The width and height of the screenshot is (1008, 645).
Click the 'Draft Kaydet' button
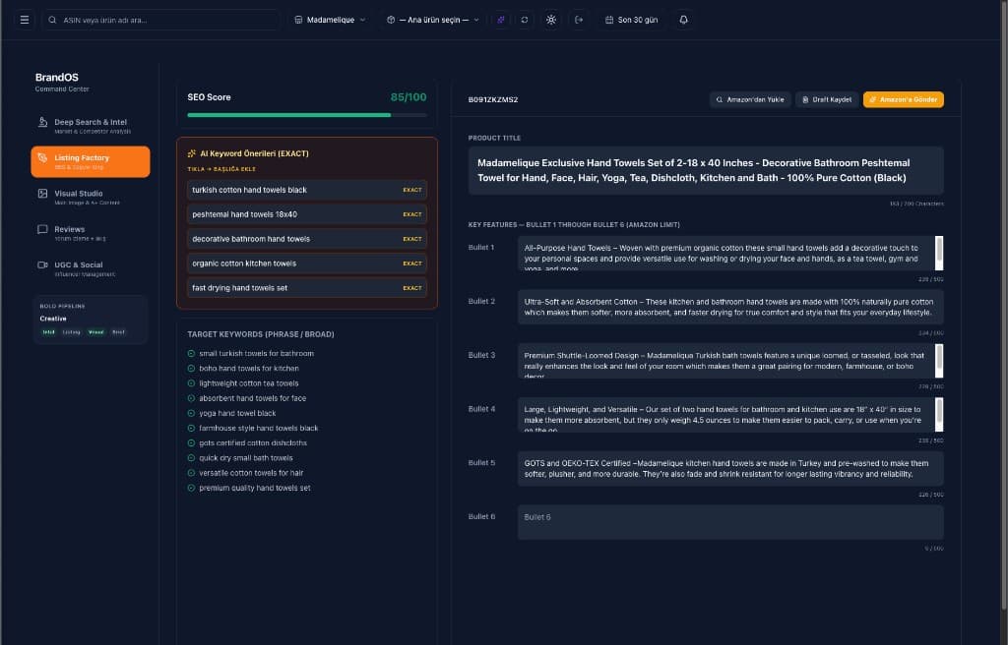pyautogui.click(x=826, y=99)
